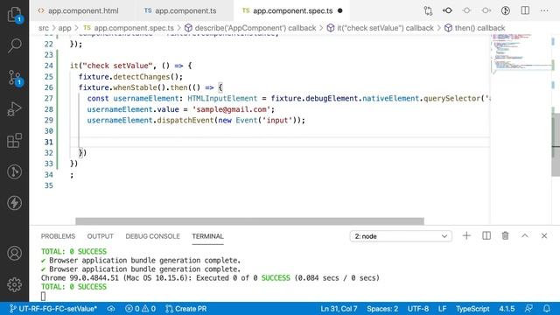Click the terminal input cursor line
This screenshot has width=560, height=315.
43,296
